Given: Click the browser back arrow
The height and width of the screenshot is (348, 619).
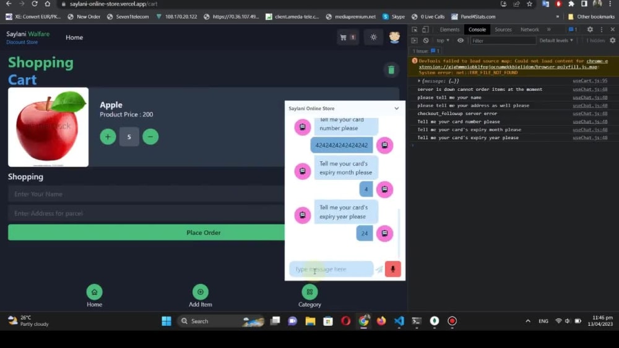Looking at the screenshot, I should point(9,4).
